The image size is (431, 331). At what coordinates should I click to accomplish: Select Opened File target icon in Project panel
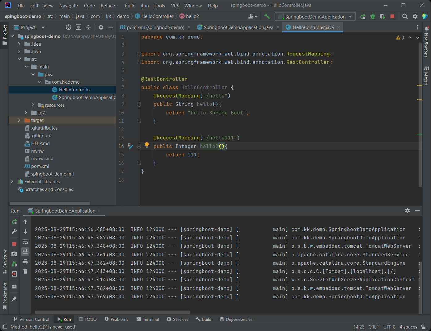click(x=69, y=27)
